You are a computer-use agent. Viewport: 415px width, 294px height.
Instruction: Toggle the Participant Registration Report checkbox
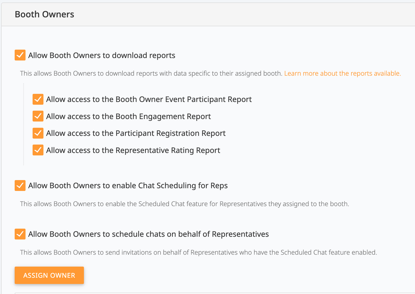coord(38,133)
